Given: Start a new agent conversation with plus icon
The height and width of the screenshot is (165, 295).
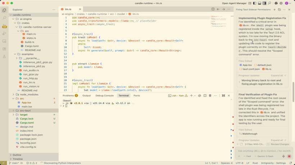Looking at the screenshot, I should tap(274, 10).
